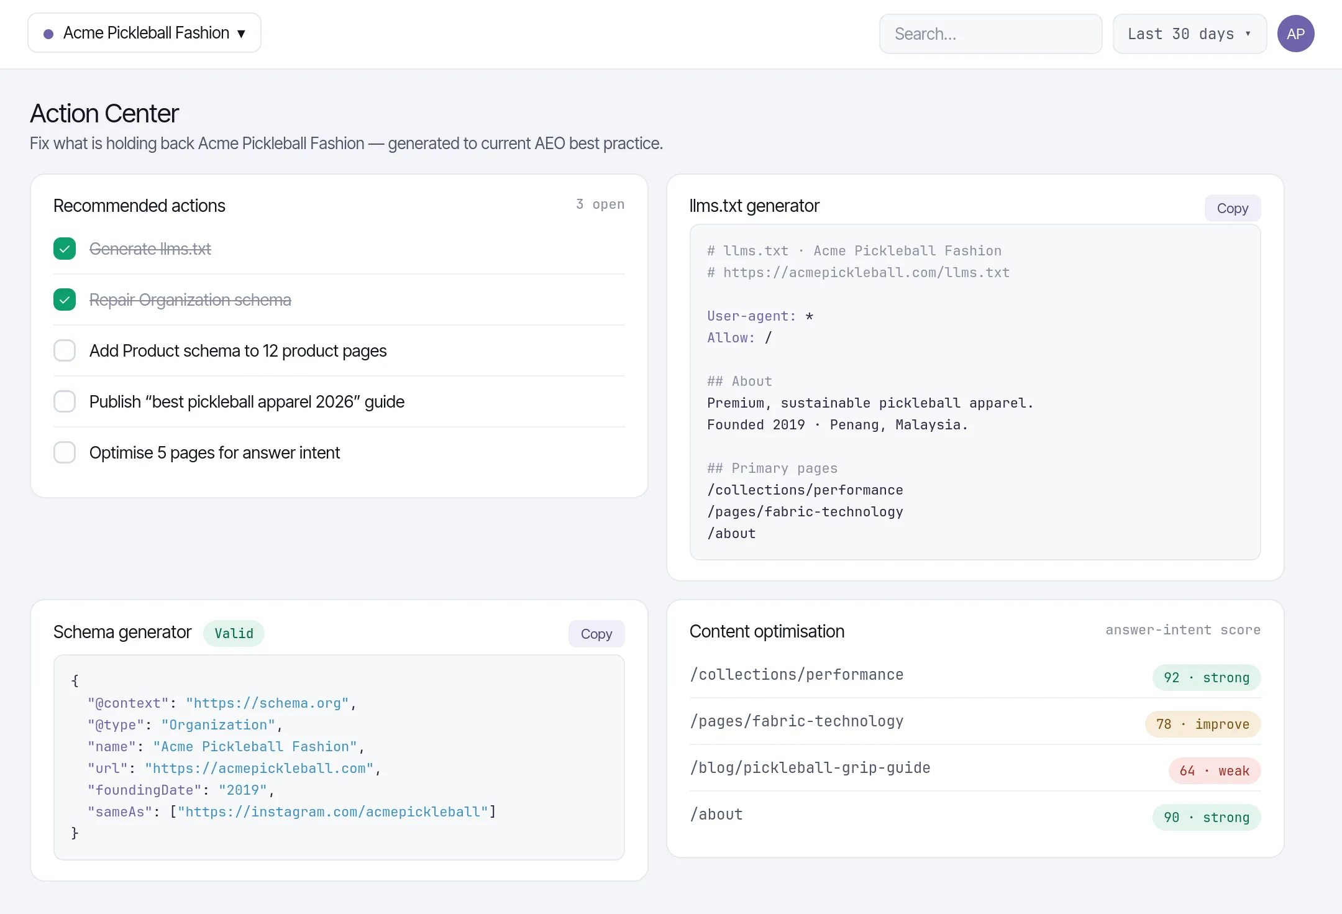Click the "@type": "Organization" line in schema

pyautogui.click(x=185, y=724)
